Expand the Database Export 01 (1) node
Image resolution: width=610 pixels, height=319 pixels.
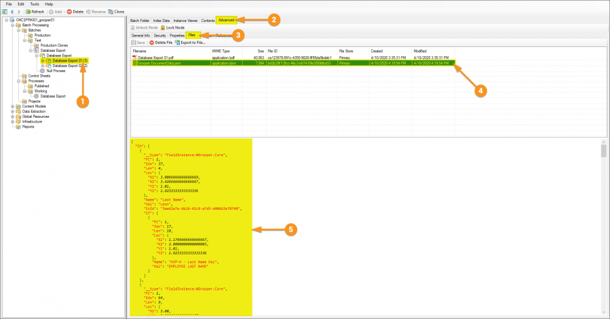tap(43, 60)
